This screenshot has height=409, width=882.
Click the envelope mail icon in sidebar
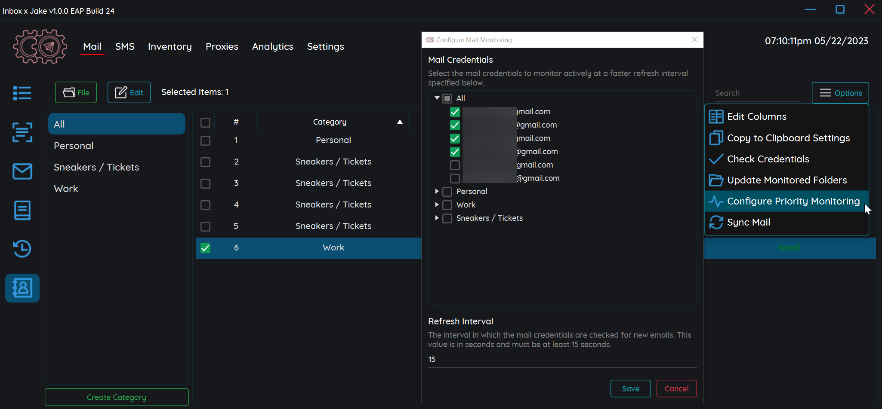(x=22, y=171)
